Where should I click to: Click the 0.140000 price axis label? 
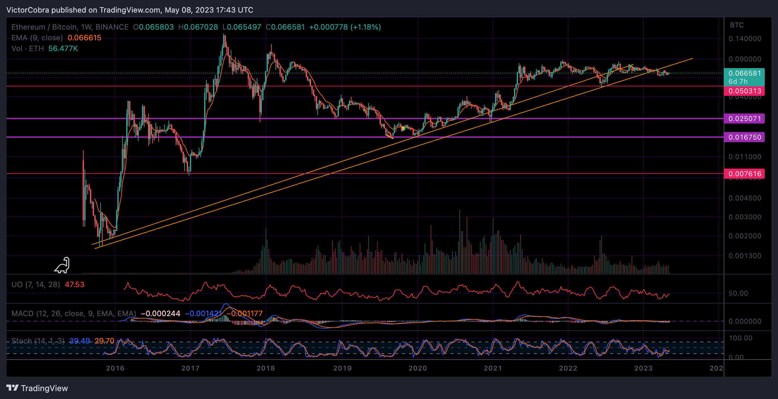click(x=745, y=39)
